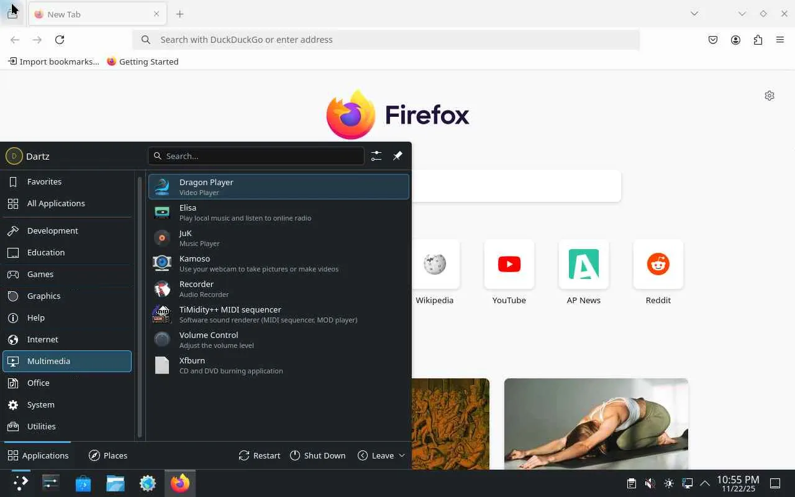Screen dimensions: 795x497
Task: Click the launcher category scrollbar
Action: click(140, 308)
